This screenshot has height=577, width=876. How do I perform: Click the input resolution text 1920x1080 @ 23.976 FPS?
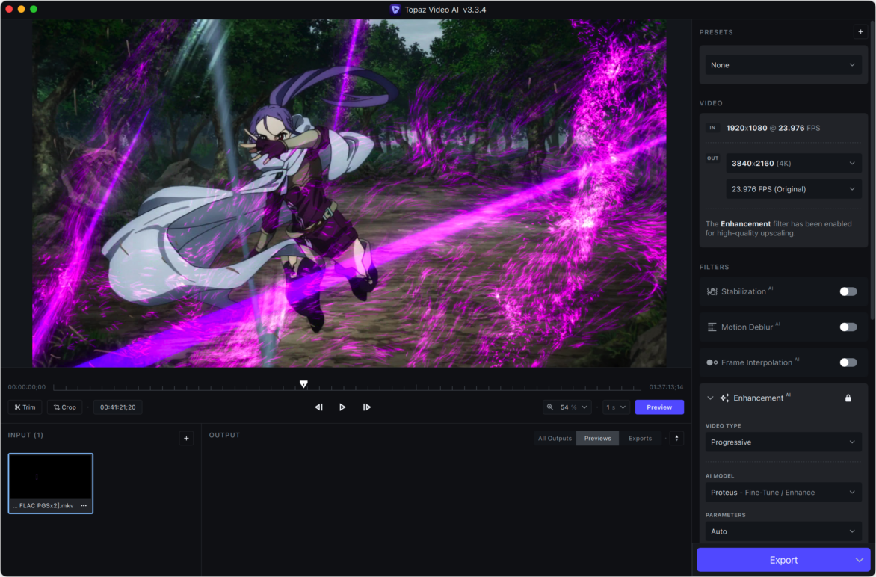coord(773,128)
